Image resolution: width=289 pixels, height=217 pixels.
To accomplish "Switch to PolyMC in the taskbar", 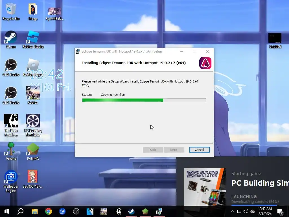I will [145, 211].
